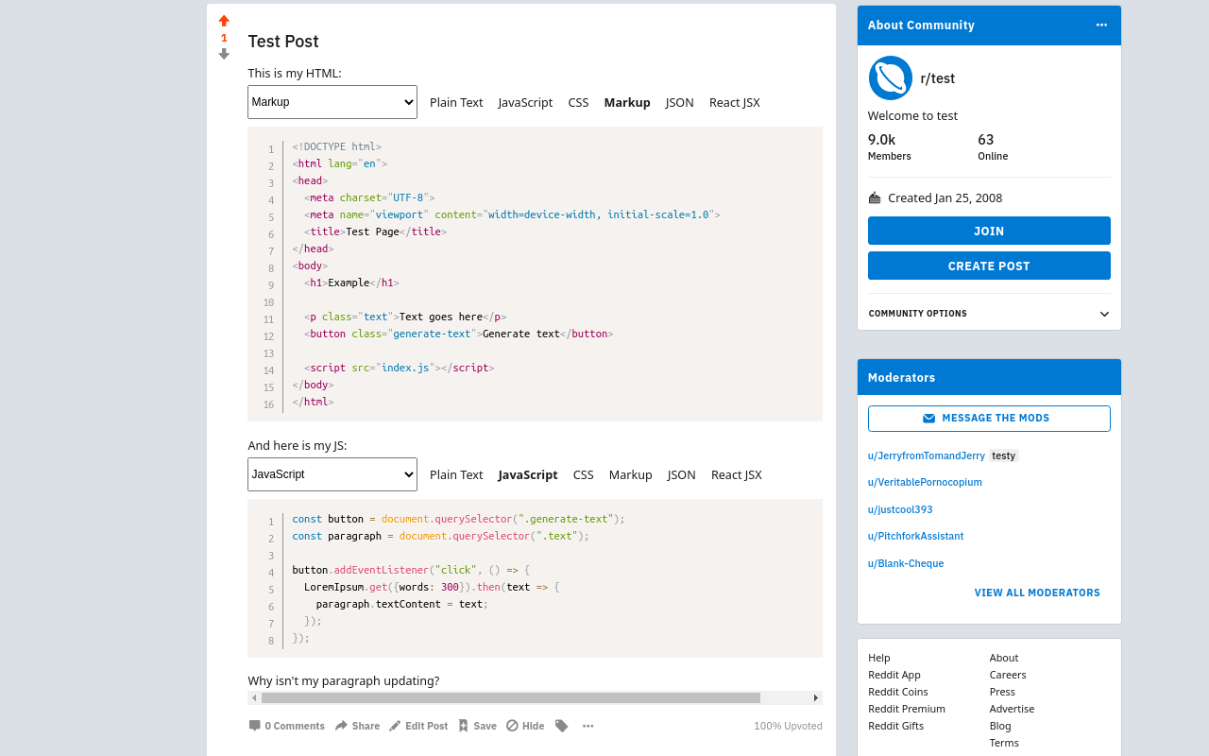The image size is (1209, 756).
Task: Open the About Community options ellipsis
Action: point(1100,25)
